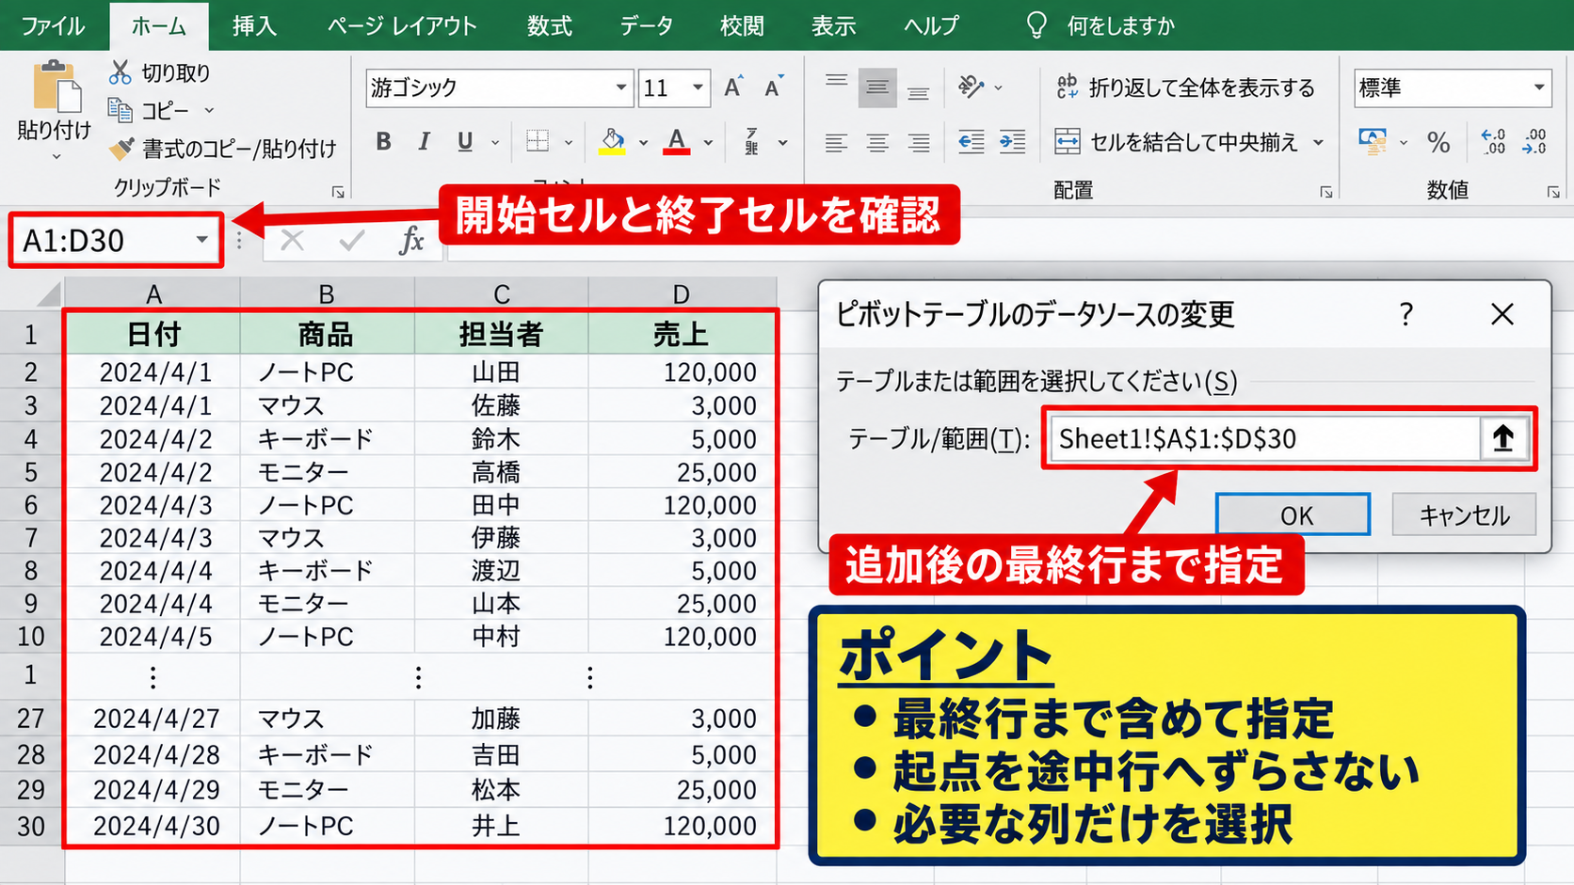This screenshot has height=885, width=1574.
Task: Click Wrap Text (折り返して全体を表示する)
Action: coord(1185,87)
